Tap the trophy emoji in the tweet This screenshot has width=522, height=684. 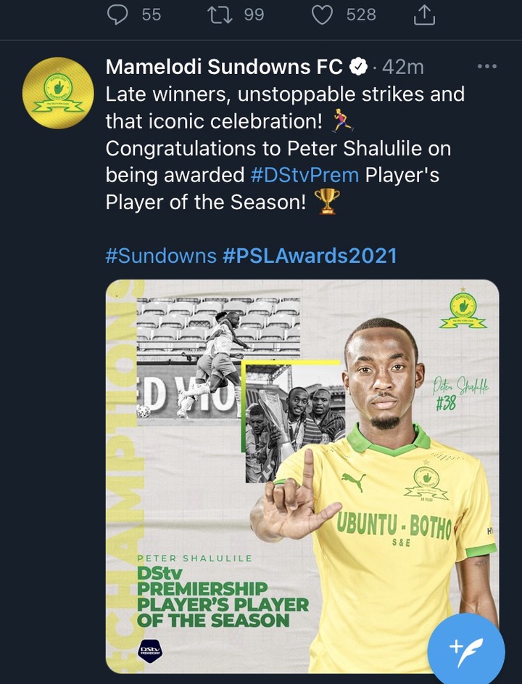328,203
